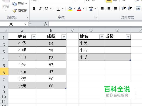142x106 pixels.
Task: Toggle italic formatting button
Action: click(x=40, y=9)
